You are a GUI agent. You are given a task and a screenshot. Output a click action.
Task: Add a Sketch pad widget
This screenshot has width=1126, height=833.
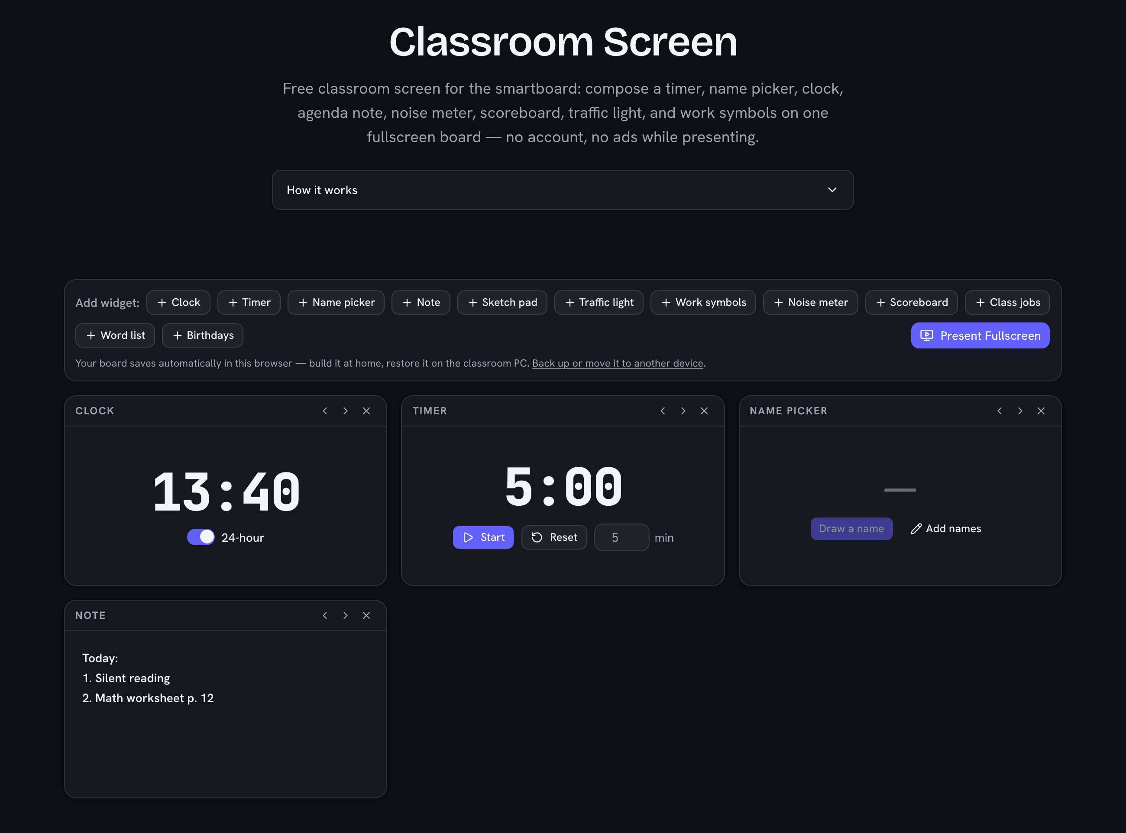(502, 303)
